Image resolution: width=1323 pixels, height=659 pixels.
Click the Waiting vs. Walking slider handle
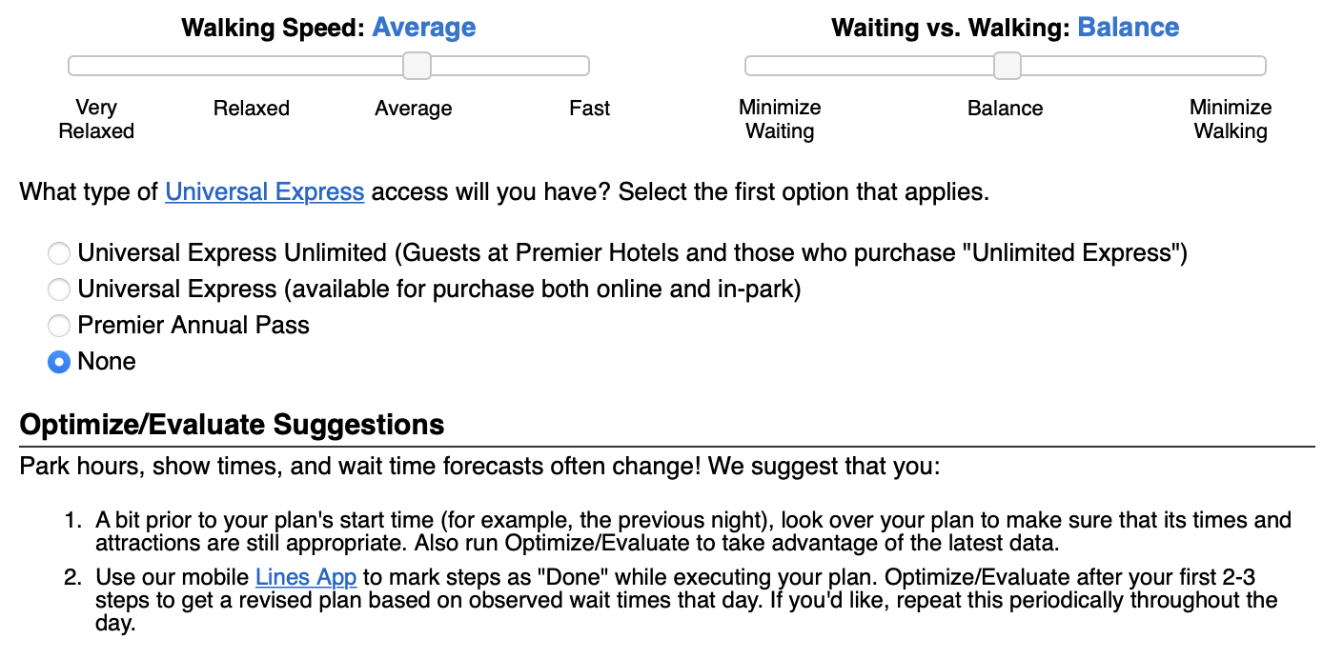tap(1008, 65)
